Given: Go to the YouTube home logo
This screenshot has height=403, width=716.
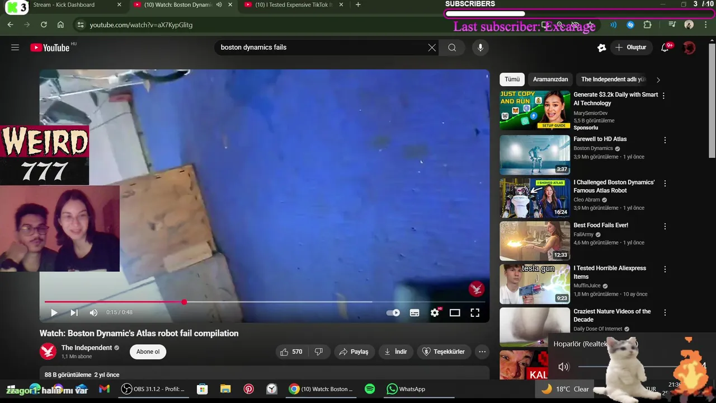Looking at the screenshot, I should coord(50,48).
